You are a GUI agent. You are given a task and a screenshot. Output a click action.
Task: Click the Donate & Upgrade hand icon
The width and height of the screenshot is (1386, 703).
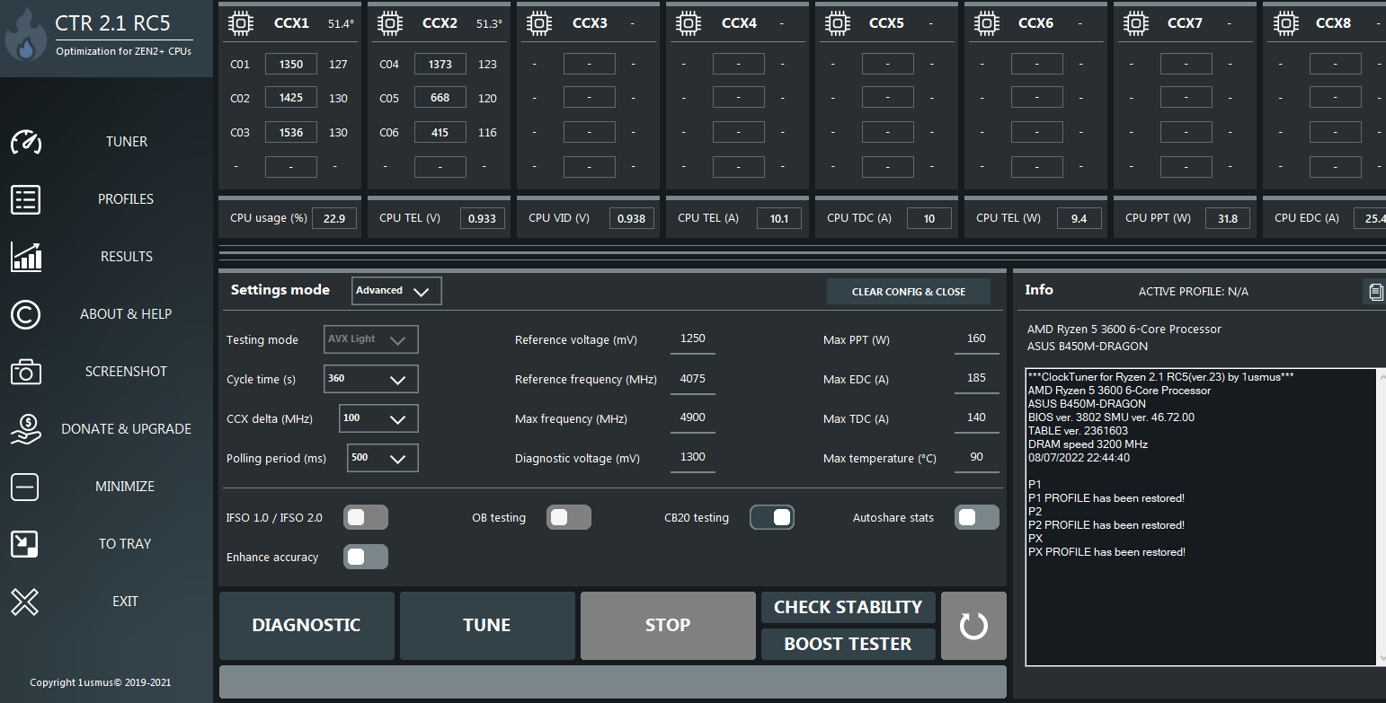pyautogui.click(x=25, y=429)
